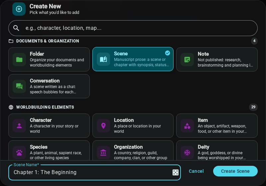Choose the Deity card title
This screenshot has height=186, width=266.
click(203, 147)
